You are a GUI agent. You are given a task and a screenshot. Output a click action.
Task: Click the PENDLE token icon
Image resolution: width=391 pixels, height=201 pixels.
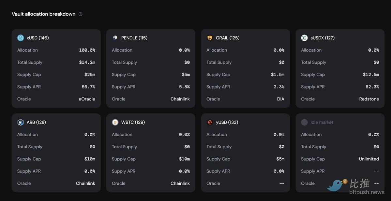[115, 38]
